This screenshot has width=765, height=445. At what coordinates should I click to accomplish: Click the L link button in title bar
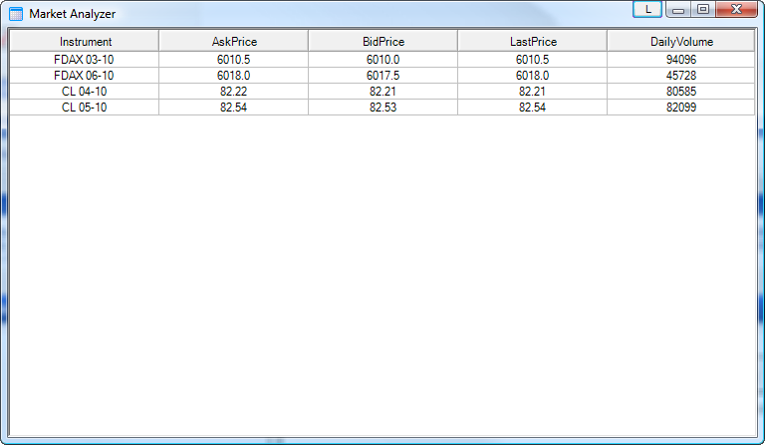(647, 9)
